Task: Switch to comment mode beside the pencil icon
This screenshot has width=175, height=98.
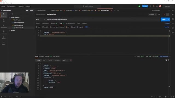Action: coord(167,14)
